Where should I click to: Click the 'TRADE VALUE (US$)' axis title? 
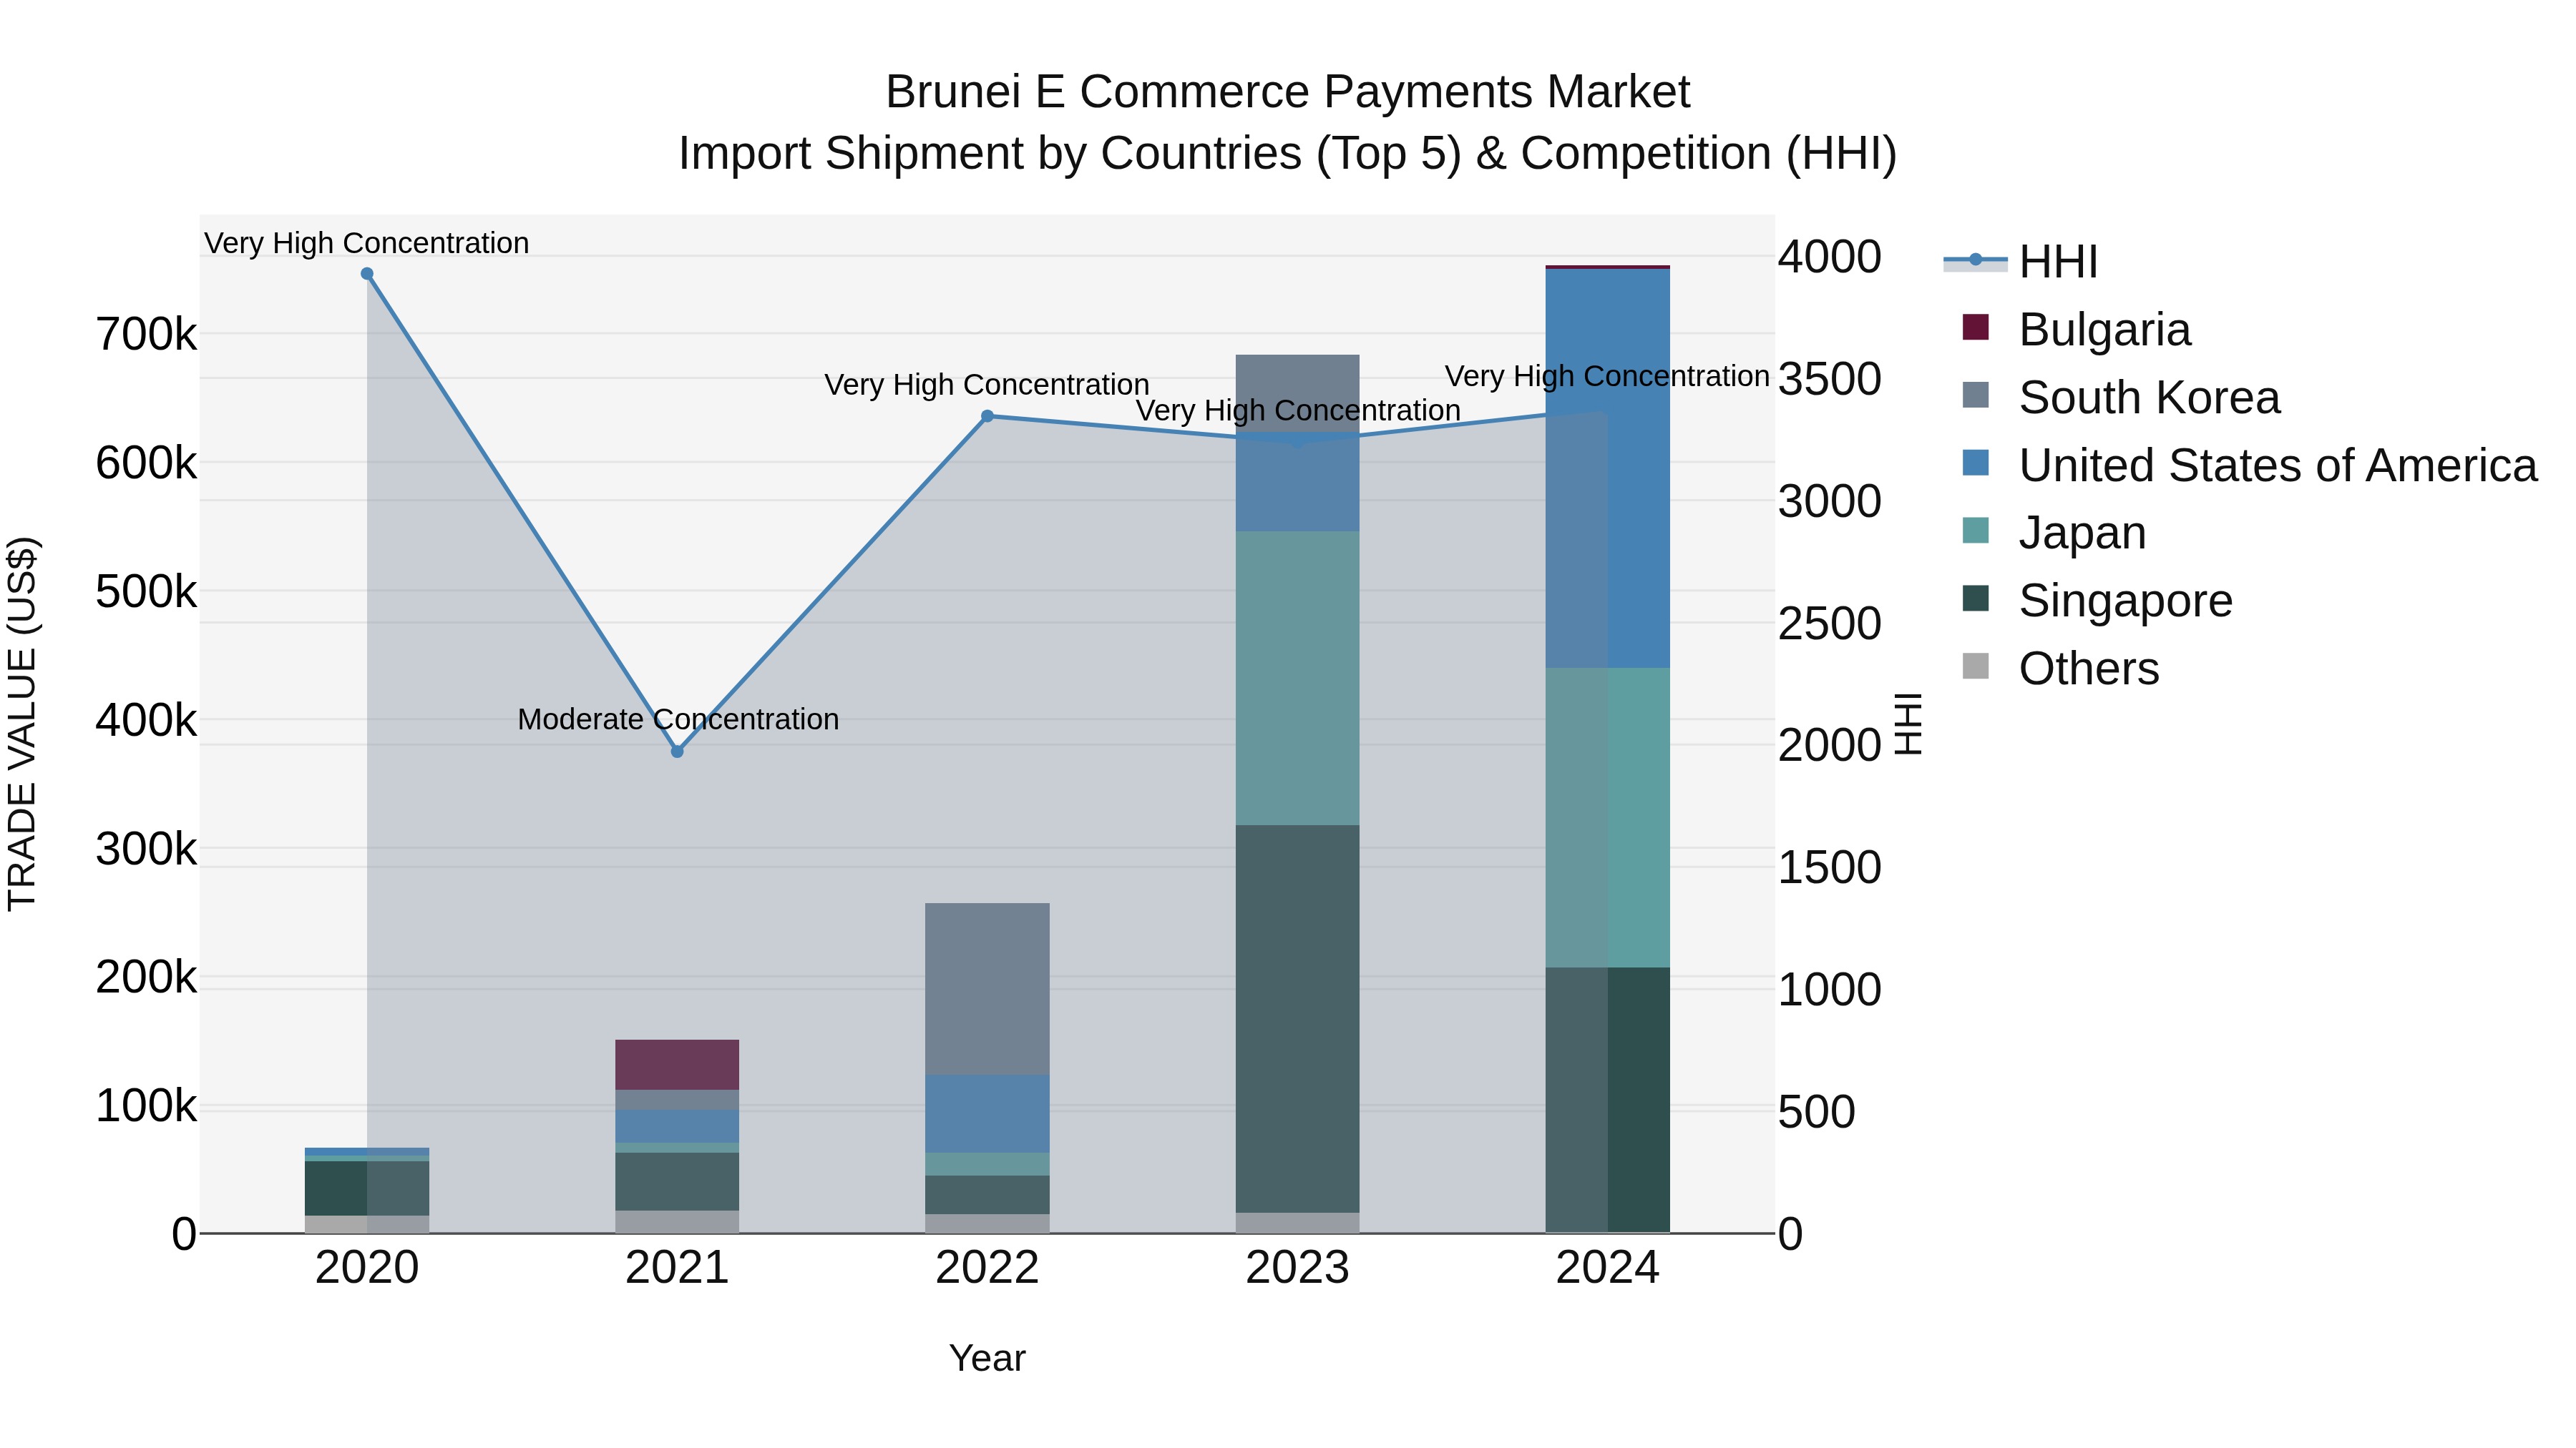coord(22,724)
